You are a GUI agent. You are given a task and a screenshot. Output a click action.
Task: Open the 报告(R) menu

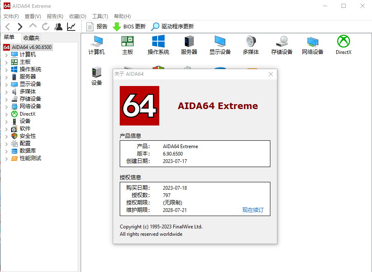55,16
